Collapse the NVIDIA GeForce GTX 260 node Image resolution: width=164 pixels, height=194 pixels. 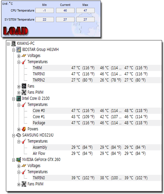click(14, 160)
